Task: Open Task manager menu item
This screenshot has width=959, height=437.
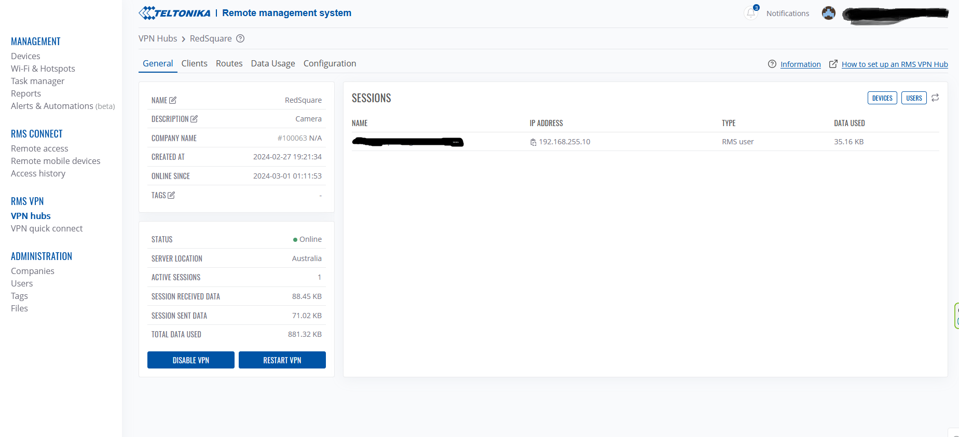Action: (38, 81)
